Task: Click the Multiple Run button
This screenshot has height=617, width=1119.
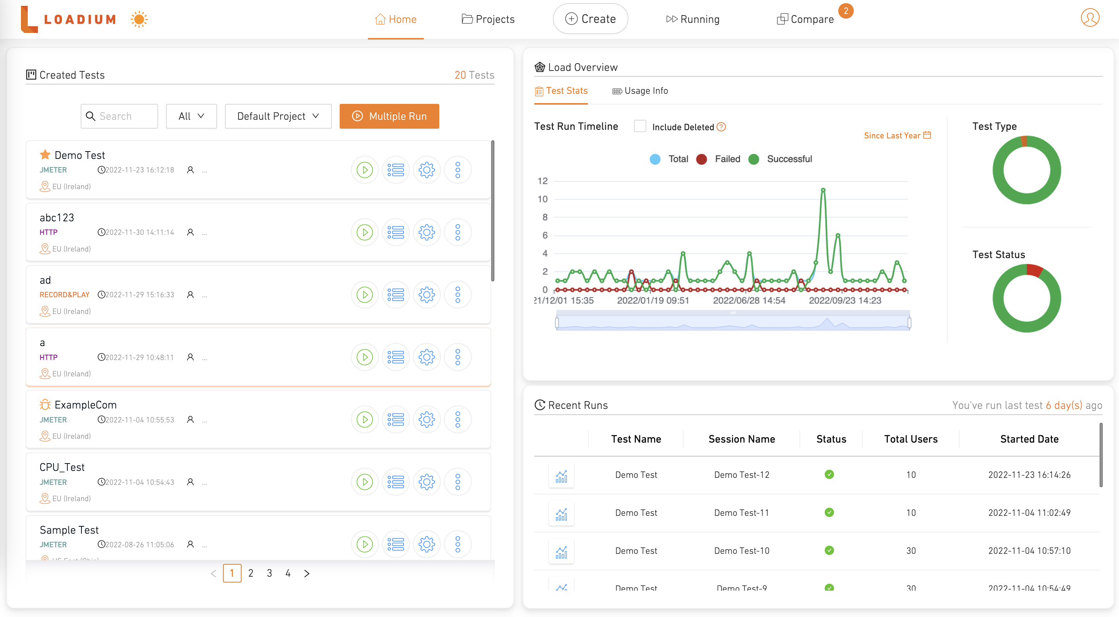Action: coord(389,116)
